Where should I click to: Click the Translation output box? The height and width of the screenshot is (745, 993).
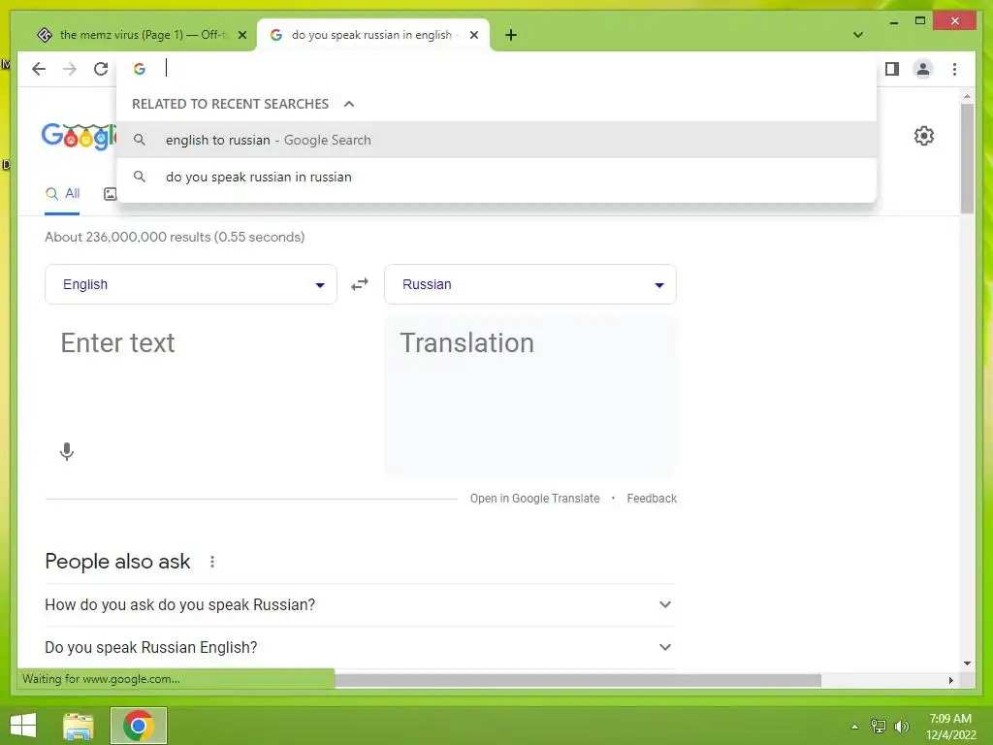click(530, 397)
